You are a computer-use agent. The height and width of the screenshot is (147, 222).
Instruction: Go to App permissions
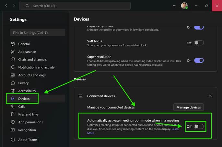click(x=38, y=122)
